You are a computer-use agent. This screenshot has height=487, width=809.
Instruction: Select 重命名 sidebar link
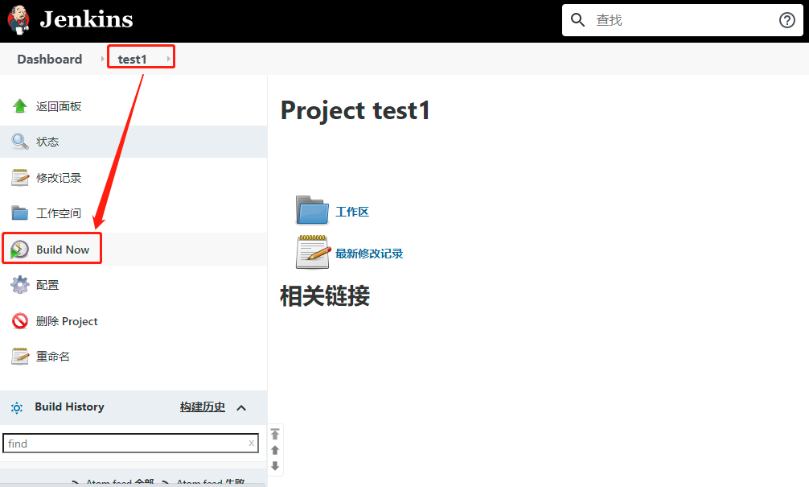coord(52,357)
